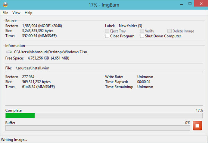Image resolution: width=208 pixels, height=143 pixels.
Task: Click the source time 352:00:54 (MM:SS:FF)
Action: point(40,36)
